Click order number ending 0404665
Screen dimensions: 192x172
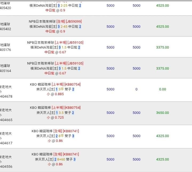pos(6,120)
